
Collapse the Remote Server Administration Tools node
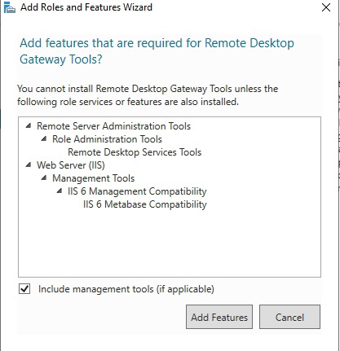(x=29, y=126)
